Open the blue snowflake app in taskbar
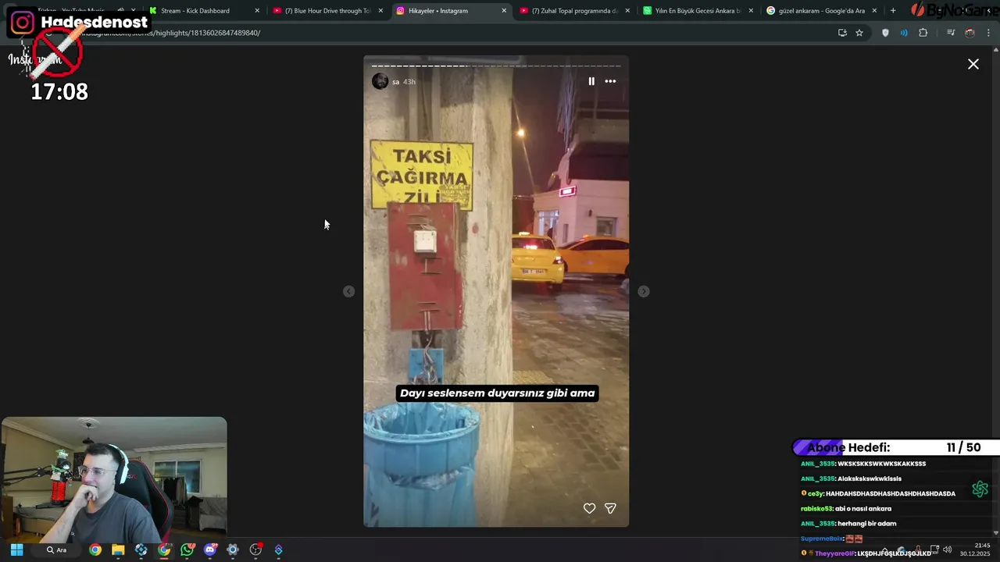1000x562 pixels. coord(141,550)
